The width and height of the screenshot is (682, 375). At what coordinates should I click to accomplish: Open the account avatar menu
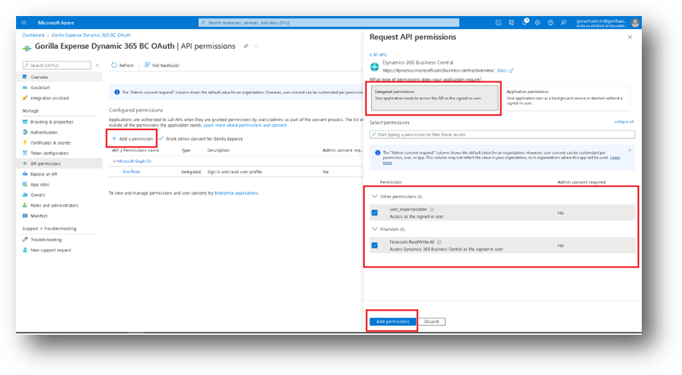point(635,23)
